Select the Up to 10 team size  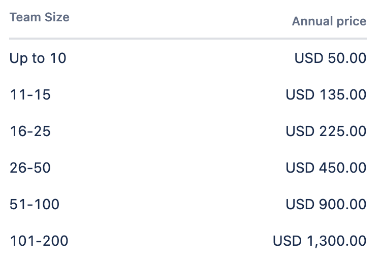coord(38,58)
